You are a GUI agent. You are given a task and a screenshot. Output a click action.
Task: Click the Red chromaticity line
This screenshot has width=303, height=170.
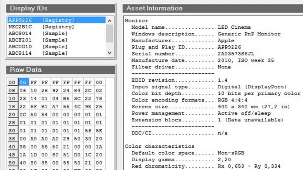pos(206,166)
